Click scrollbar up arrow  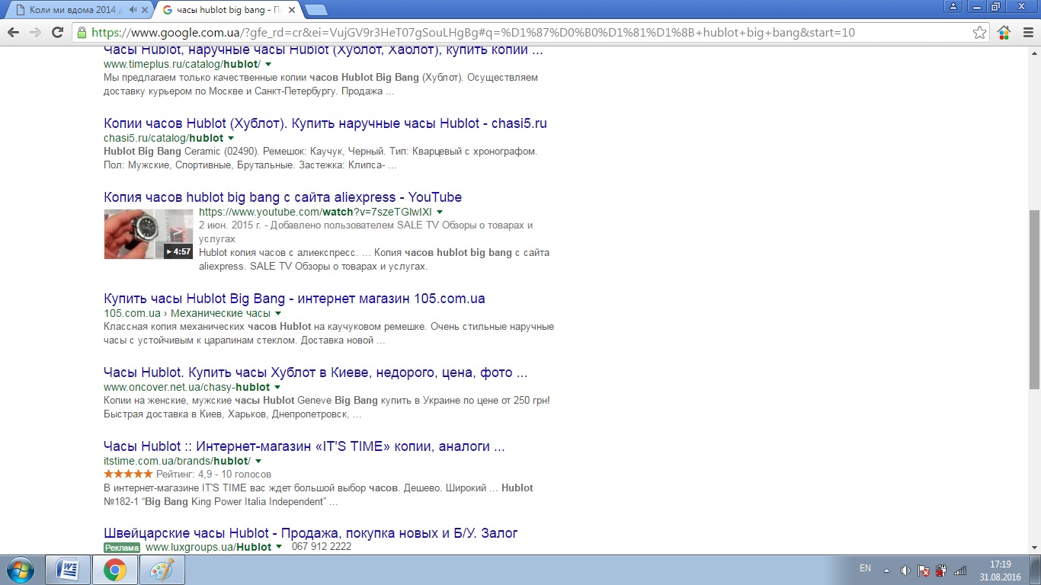click(x=1035, y=53)
